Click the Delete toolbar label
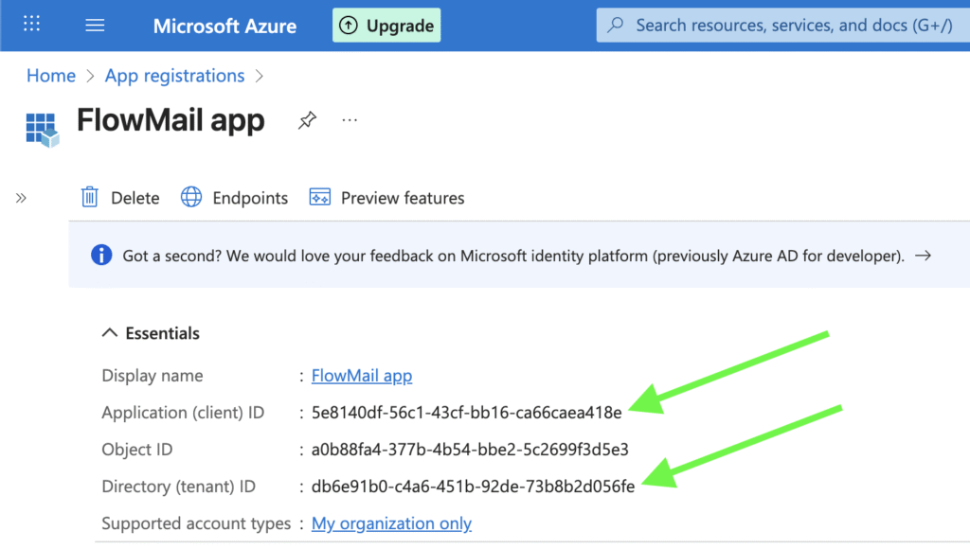The height and width of the screenshot is (549, 970). point(135,198)
